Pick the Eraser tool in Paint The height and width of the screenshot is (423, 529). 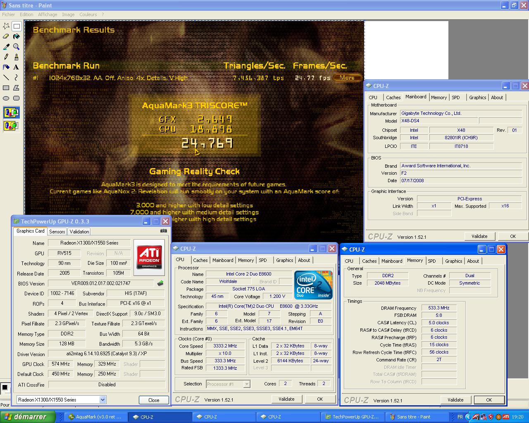click(6, 36)
